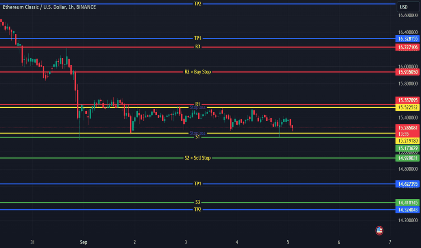This screenshot has height=248, width=421.
Task: Click the Stoploss label on the 15.219180 line
Action: point(197,133)
